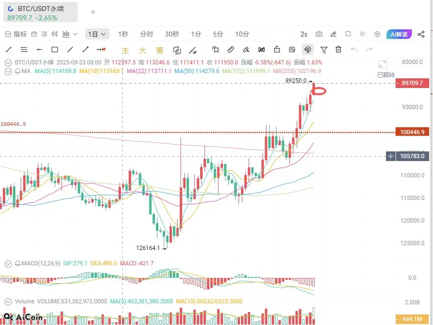Click the redo arrow
433x325 pixels.
(x=369, y=50)
